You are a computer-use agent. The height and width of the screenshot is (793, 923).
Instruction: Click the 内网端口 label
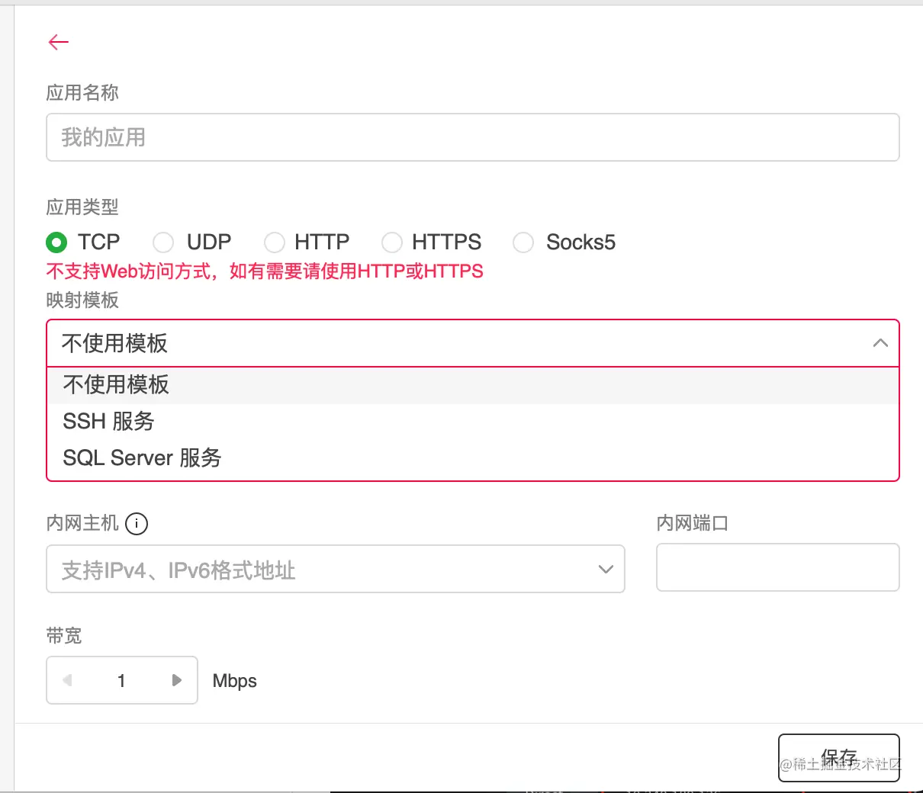coord(693,524)
